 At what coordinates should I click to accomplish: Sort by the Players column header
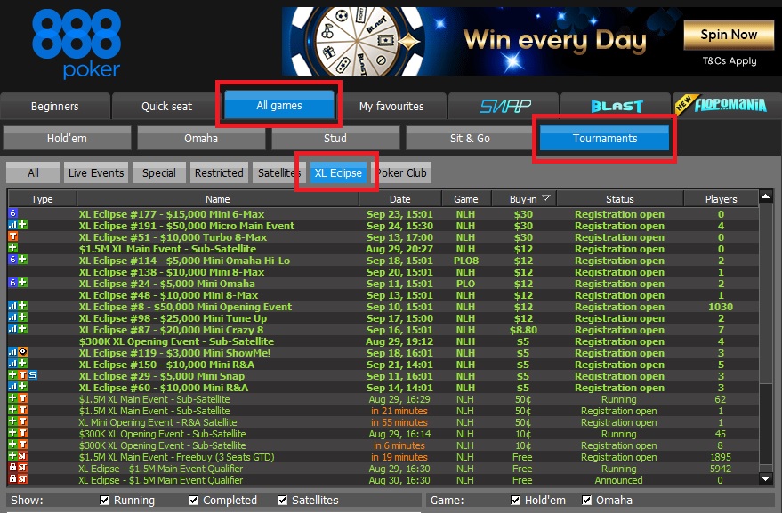[x=722, y=199]
